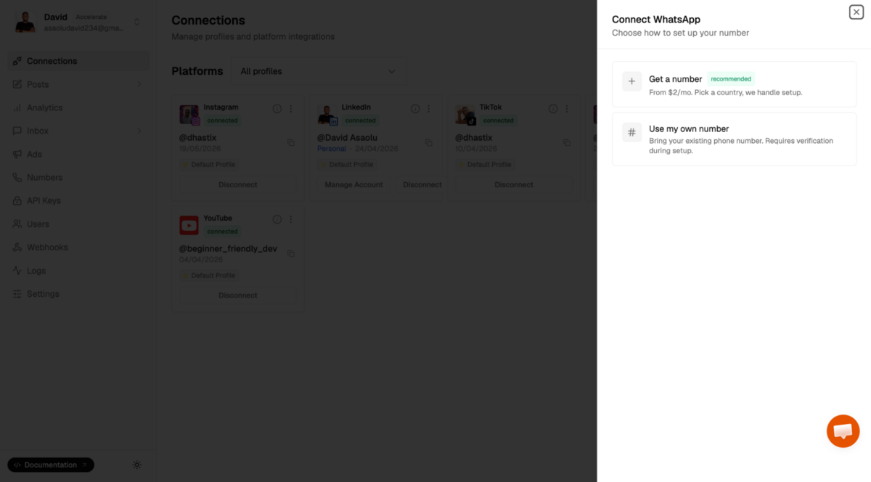Close the Connect WhatsApp panel
The width and height of the screenshot is (871, 482).
[x=856, y=12]
